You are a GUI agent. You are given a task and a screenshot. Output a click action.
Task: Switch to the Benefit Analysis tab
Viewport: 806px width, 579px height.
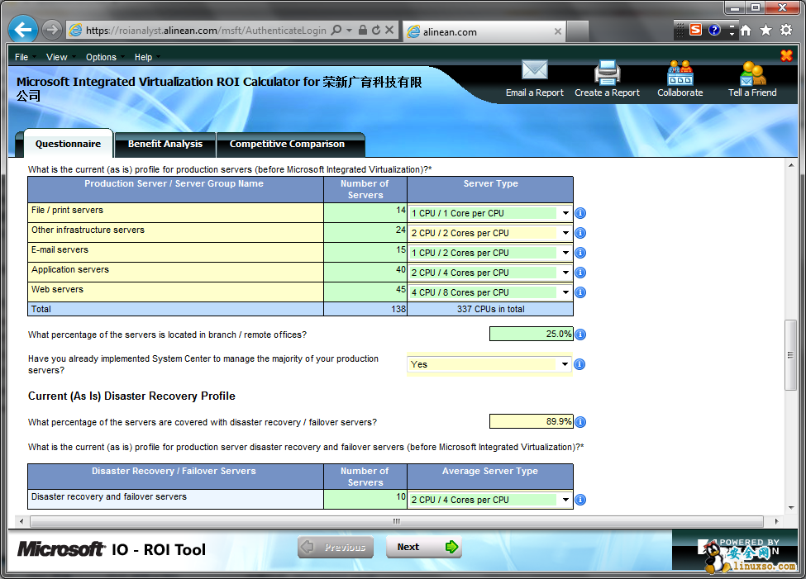coord(165,144)
